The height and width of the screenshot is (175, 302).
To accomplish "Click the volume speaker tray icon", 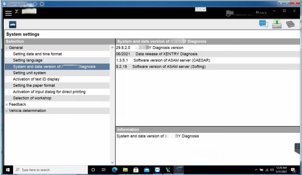I will [x=272, y=170].
